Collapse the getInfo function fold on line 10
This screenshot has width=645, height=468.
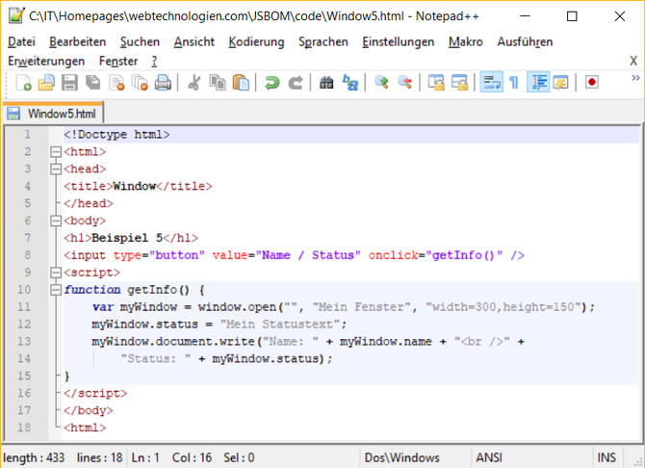point(56,290)
